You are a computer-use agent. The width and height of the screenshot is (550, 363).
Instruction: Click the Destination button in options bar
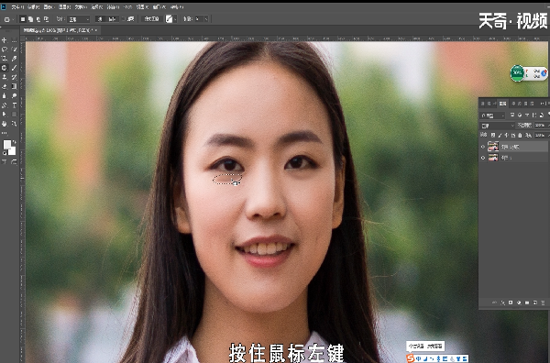(112, 19)
